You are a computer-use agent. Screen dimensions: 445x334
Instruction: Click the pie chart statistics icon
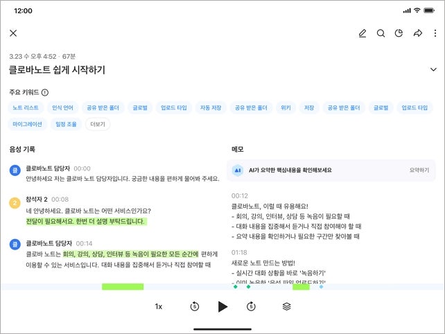(x=399, y=33)
